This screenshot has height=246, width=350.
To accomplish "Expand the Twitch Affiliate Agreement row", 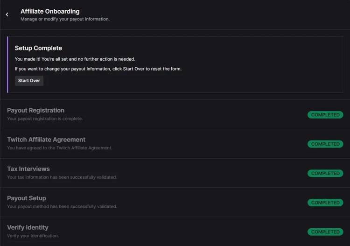I will tap(46, 140).
